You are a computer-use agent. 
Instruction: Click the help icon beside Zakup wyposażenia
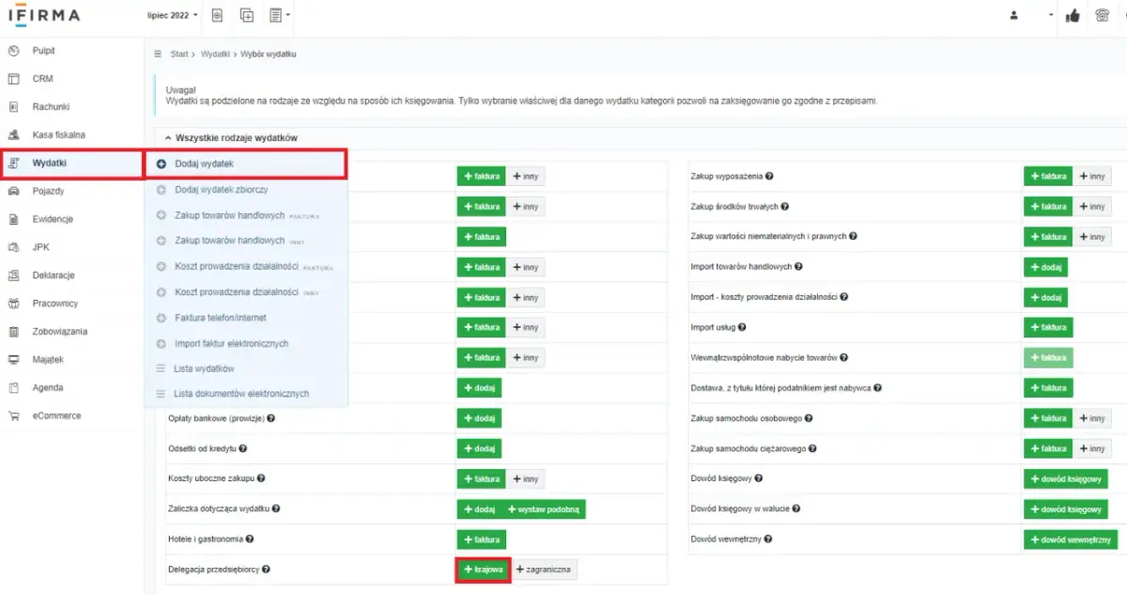[770, 176]
